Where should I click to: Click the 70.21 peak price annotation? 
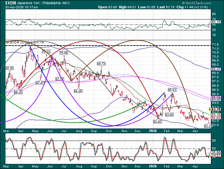(46, 51)
